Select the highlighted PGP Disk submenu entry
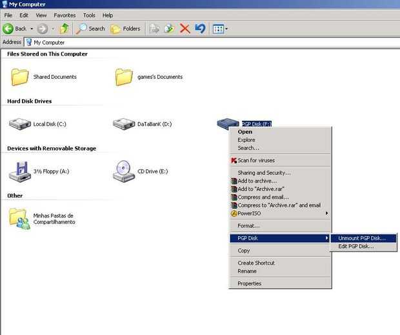The width and height of the screenshot is (400, 335). click(281, 238)
